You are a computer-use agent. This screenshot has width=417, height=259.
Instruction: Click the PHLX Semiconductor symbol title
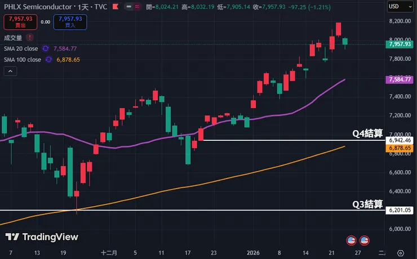click(38, 7)
